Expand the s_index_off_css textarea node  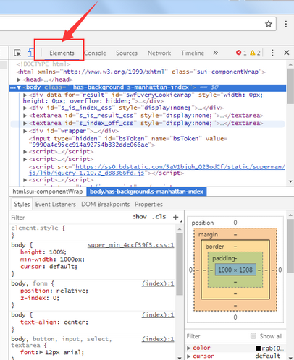coord(25,124)
